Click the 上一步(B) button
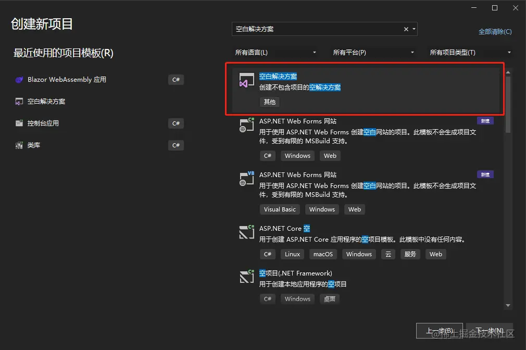Viewport: 526px width, 350px height. coord(440,331)
